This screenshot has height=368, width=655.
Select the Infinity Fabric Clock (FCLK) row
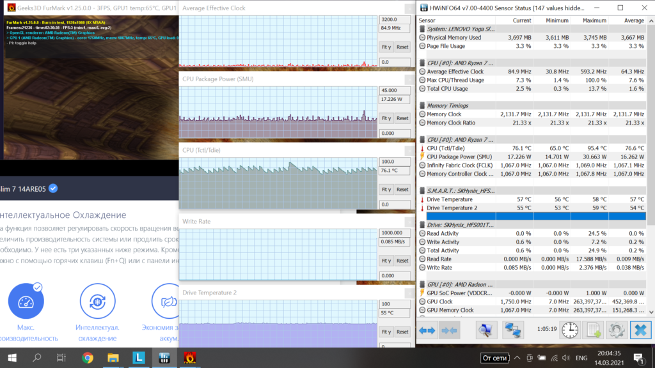coord(532,165)
